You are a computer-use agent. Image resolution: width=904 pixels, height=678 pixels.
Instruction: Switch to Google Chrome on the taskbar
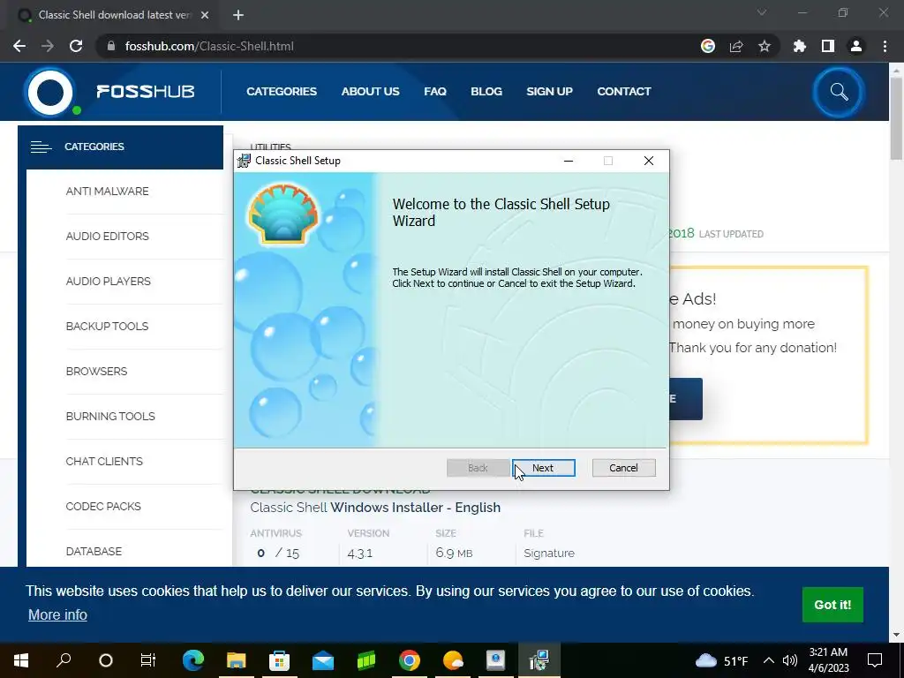point(410,660)
